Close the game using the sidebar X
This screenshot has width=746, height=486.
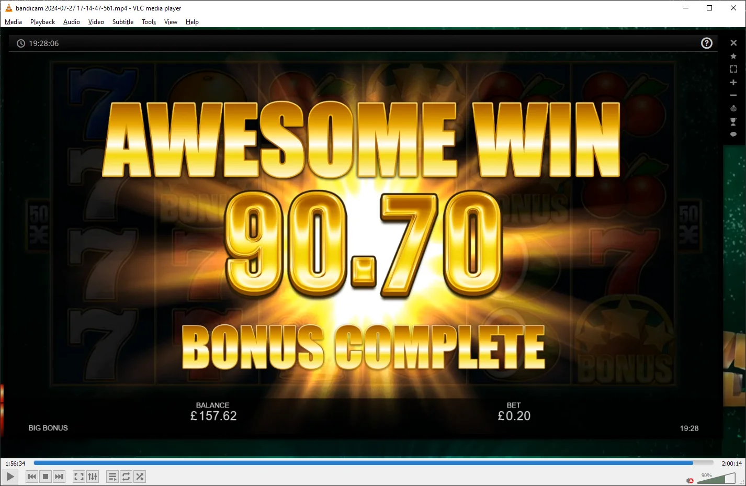click(x=733, y=43)
